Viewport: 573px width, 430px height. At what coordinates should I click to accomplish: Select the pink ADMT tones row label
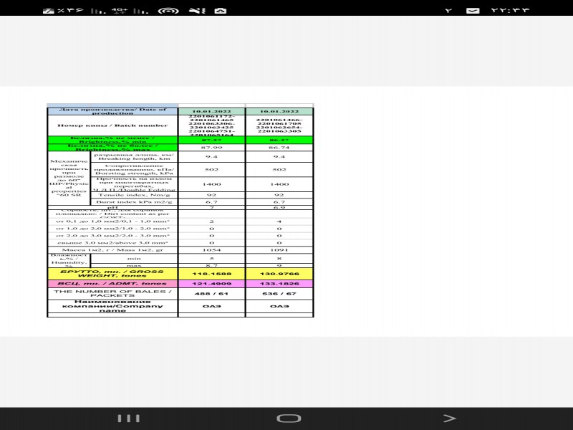pos(112,285)
